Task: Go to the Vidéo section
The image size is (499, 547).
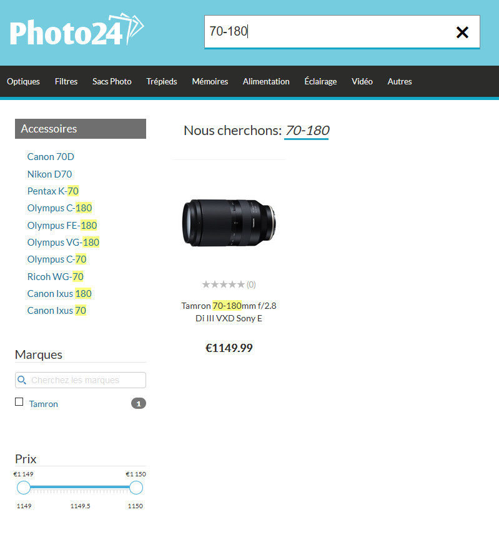Action: [362, 81]
